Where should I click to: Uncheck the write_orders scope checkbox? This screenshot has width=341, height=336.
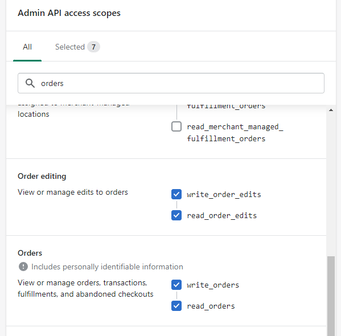pos(176,285)
